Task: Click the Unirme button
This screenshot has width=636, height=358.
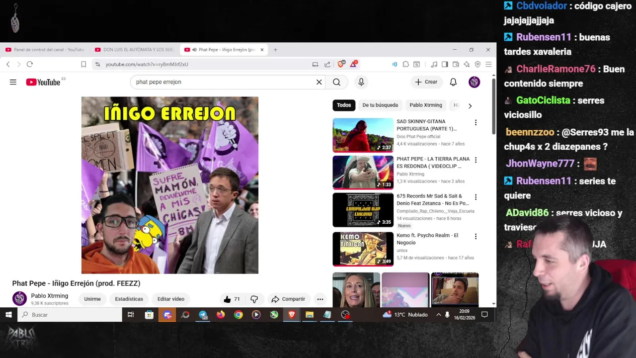Action: tap(92, 299)
